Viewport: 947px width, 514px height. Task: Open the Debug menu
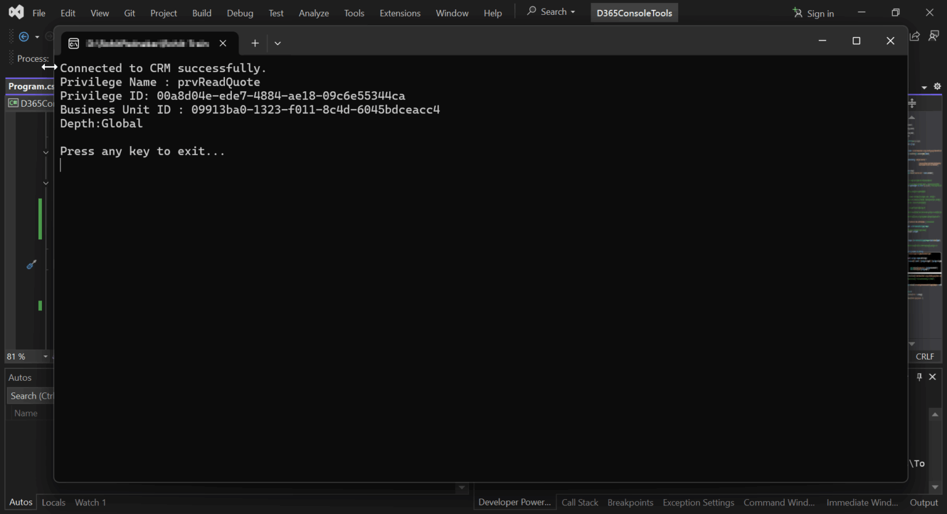pos(240,13)
